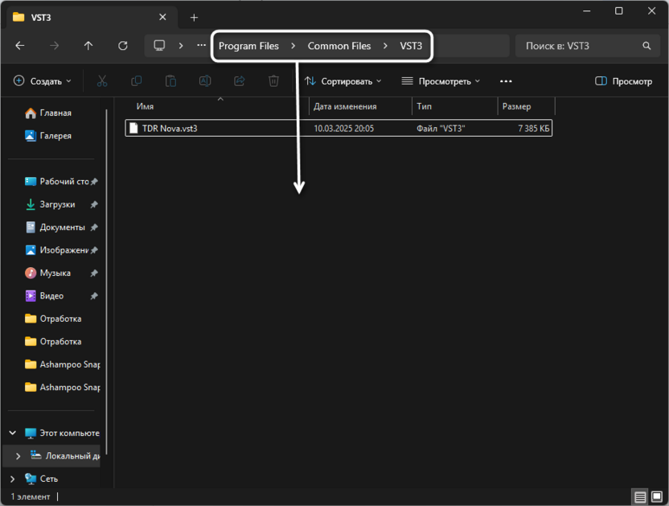The height and width of the screenshot is (506, 669).
Task: Open the Просмотреть view menu
Action: pyautogui.click(x=441, y=81)
